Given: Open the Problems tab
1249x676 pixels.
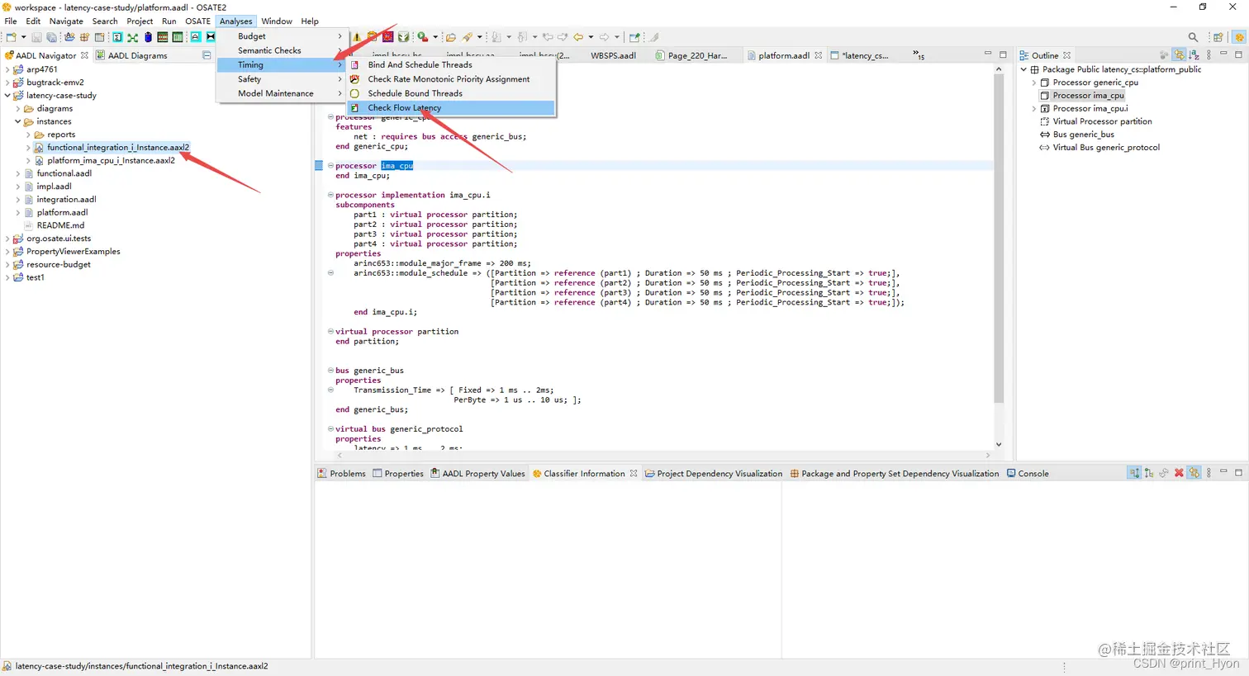Looking at the screenshot, I should point(341,474).
